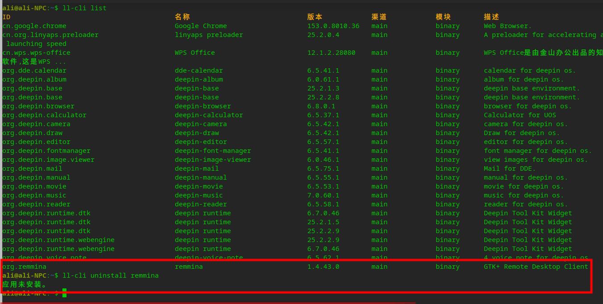
Task: Select the '渠道' column header
Action: [x=379, y=17]
